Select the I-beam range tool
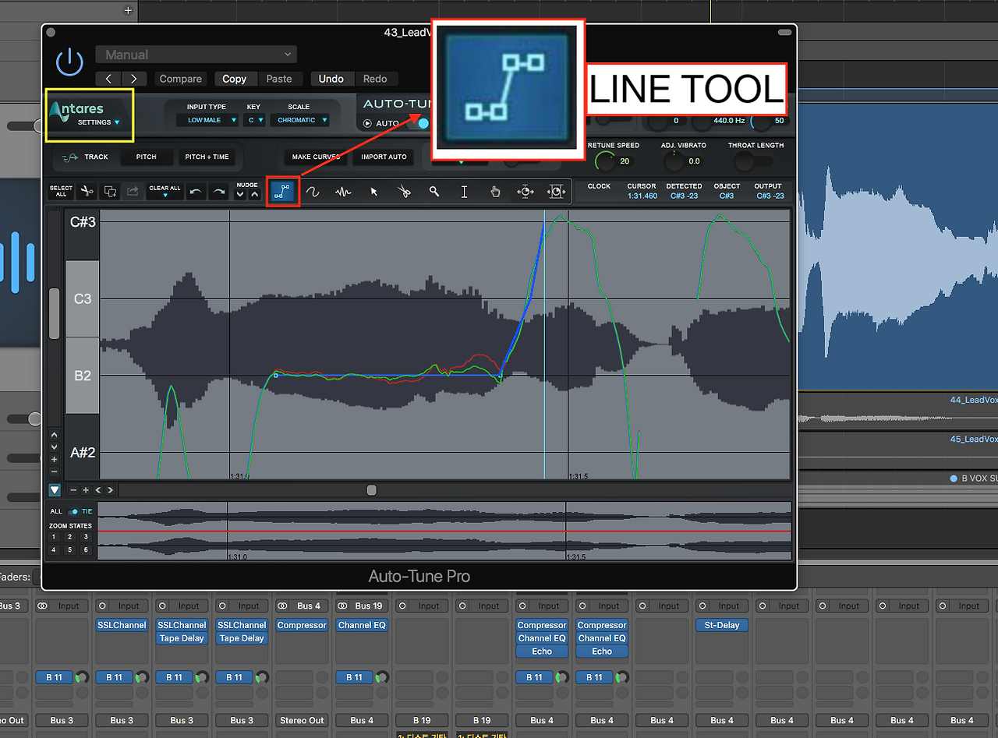The height and width of the screenshot is (738, 998). pyautogui.click(x=465, y=192)
